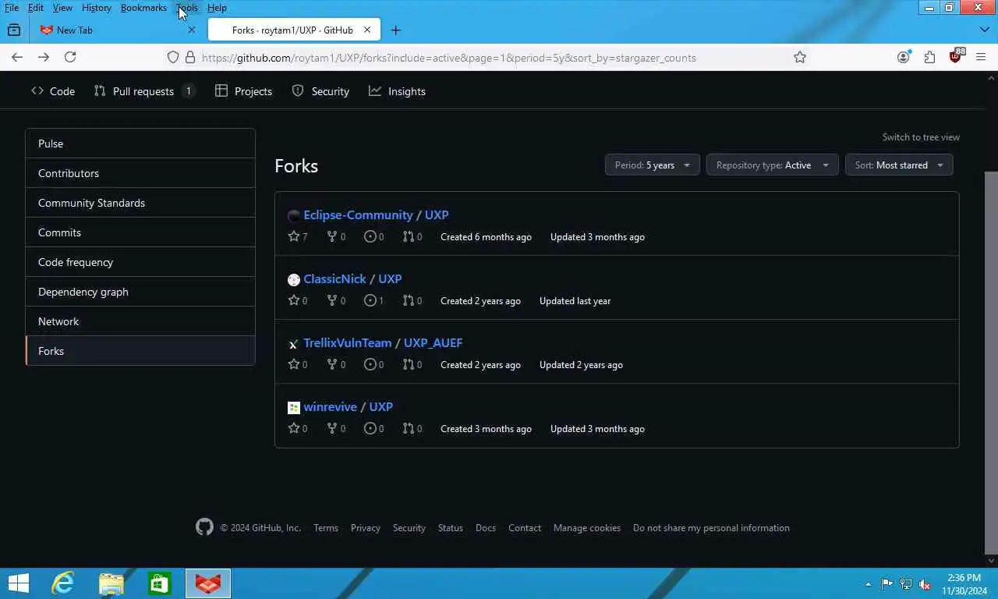This screenshot has width=998, height=599.
Task: Expand the Repository type: Active dropdown
Action: click(x=773, y=165)
